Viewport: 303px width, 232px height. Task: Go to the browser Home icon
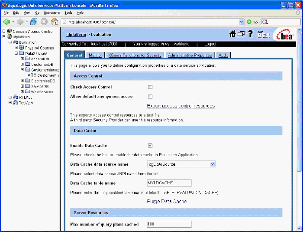pyautogui.click(x=55, y=22)
